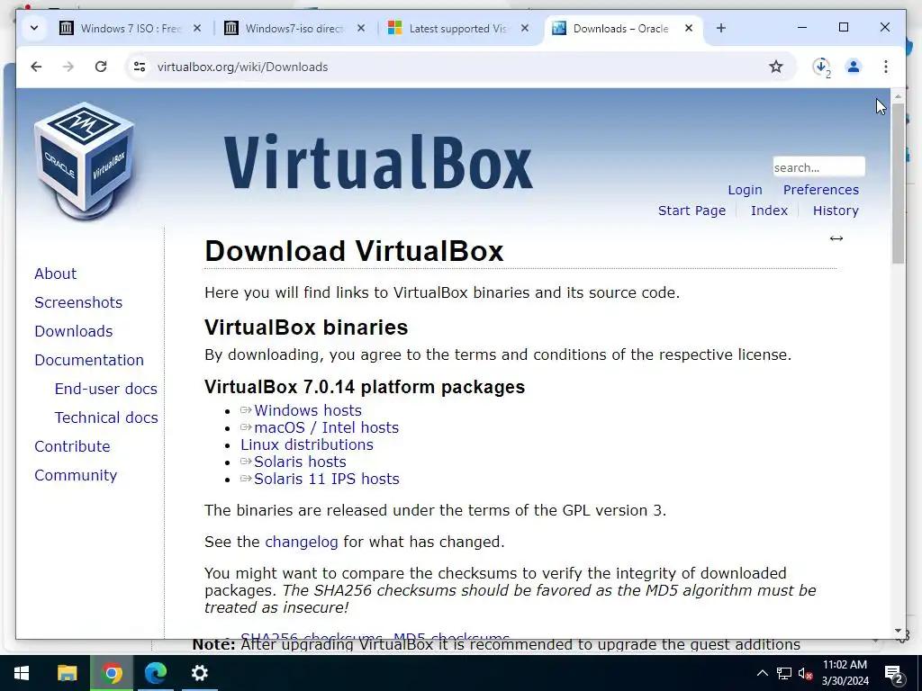
Task: Open End-user docs link
Action: point(106,389)
